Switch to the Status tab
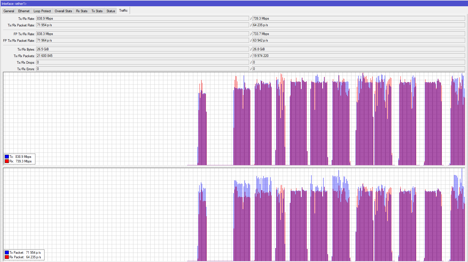This screenshot has height=262, width=468. coord(111,11)
